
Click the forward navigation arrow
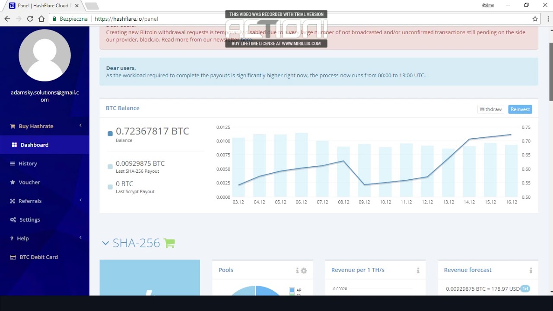[19, 19]
